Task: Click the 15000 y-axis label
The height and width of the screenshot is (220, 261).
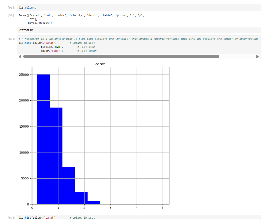Action: pyautogui.click(x=24, y=126)
